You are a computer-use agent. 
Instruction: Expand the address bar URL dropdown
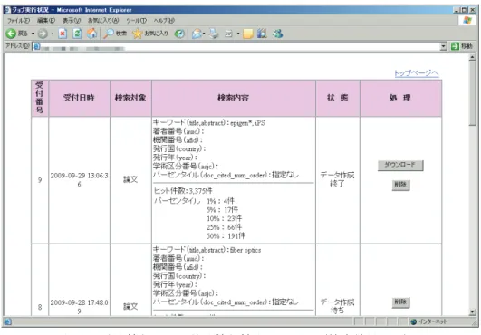tap(443, 46)
